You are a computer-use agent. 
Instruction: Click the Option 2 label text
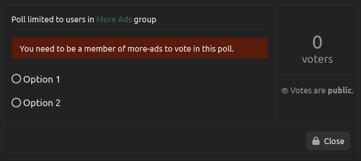click(42, 103)
